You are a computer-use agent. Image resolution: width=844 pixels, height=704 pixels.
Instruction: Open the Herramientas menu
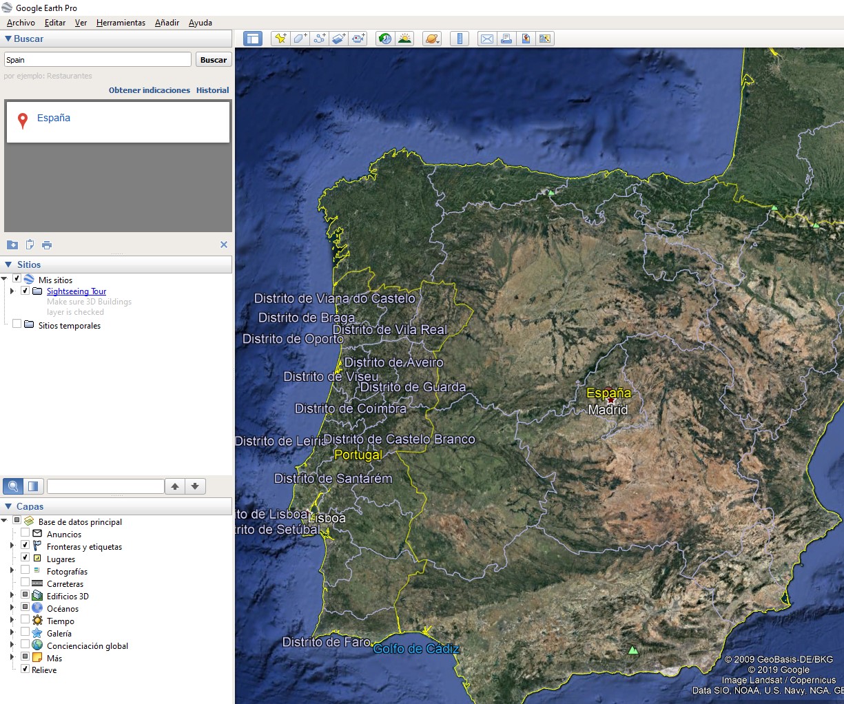(121, 23)
